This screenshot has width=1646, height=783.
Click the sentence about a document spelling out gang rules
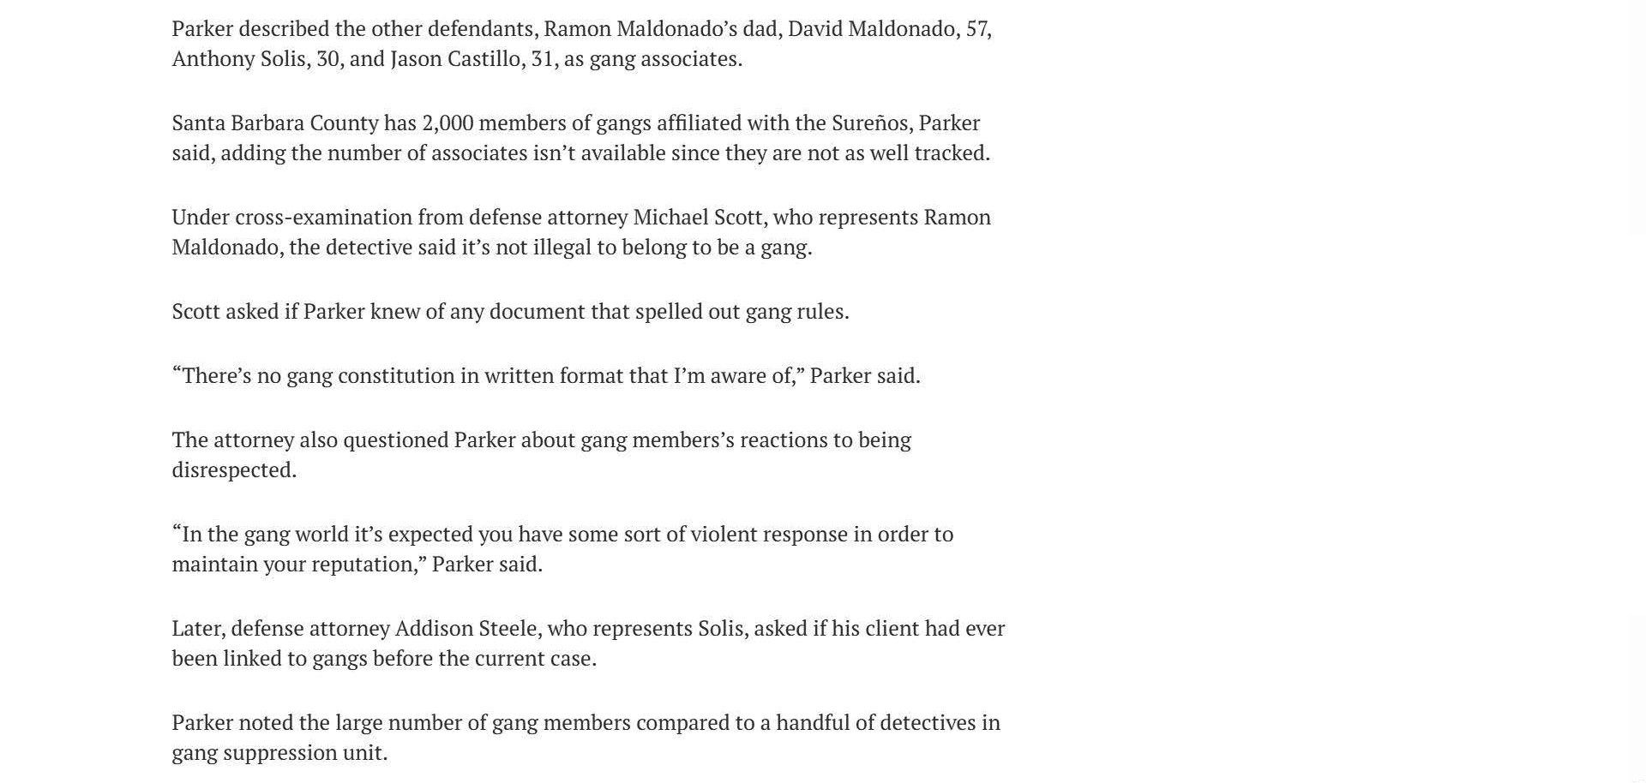(x=510, y=312)
